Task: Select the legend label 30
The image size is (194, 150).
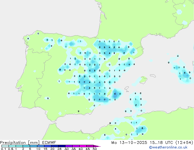Action: [x=67, y=149]
